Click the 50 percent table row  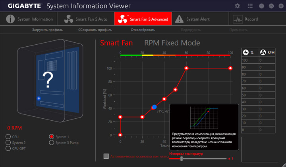(258, 95)
